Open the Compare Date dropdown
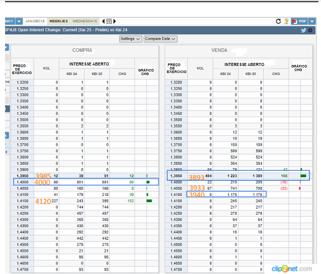 point(160,39)
